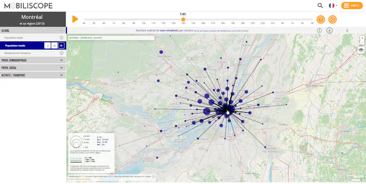
Task: Click the proportional circles legend graphic
Action: pos(76,141)
